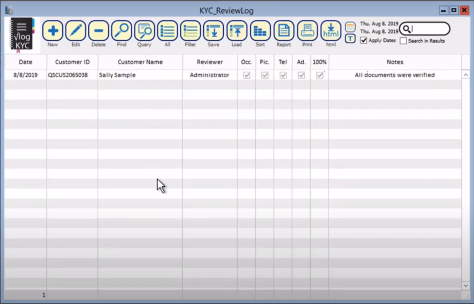This screenshot has width=474, height=304.
Task: Enable Search in Results
Action: 403,41
